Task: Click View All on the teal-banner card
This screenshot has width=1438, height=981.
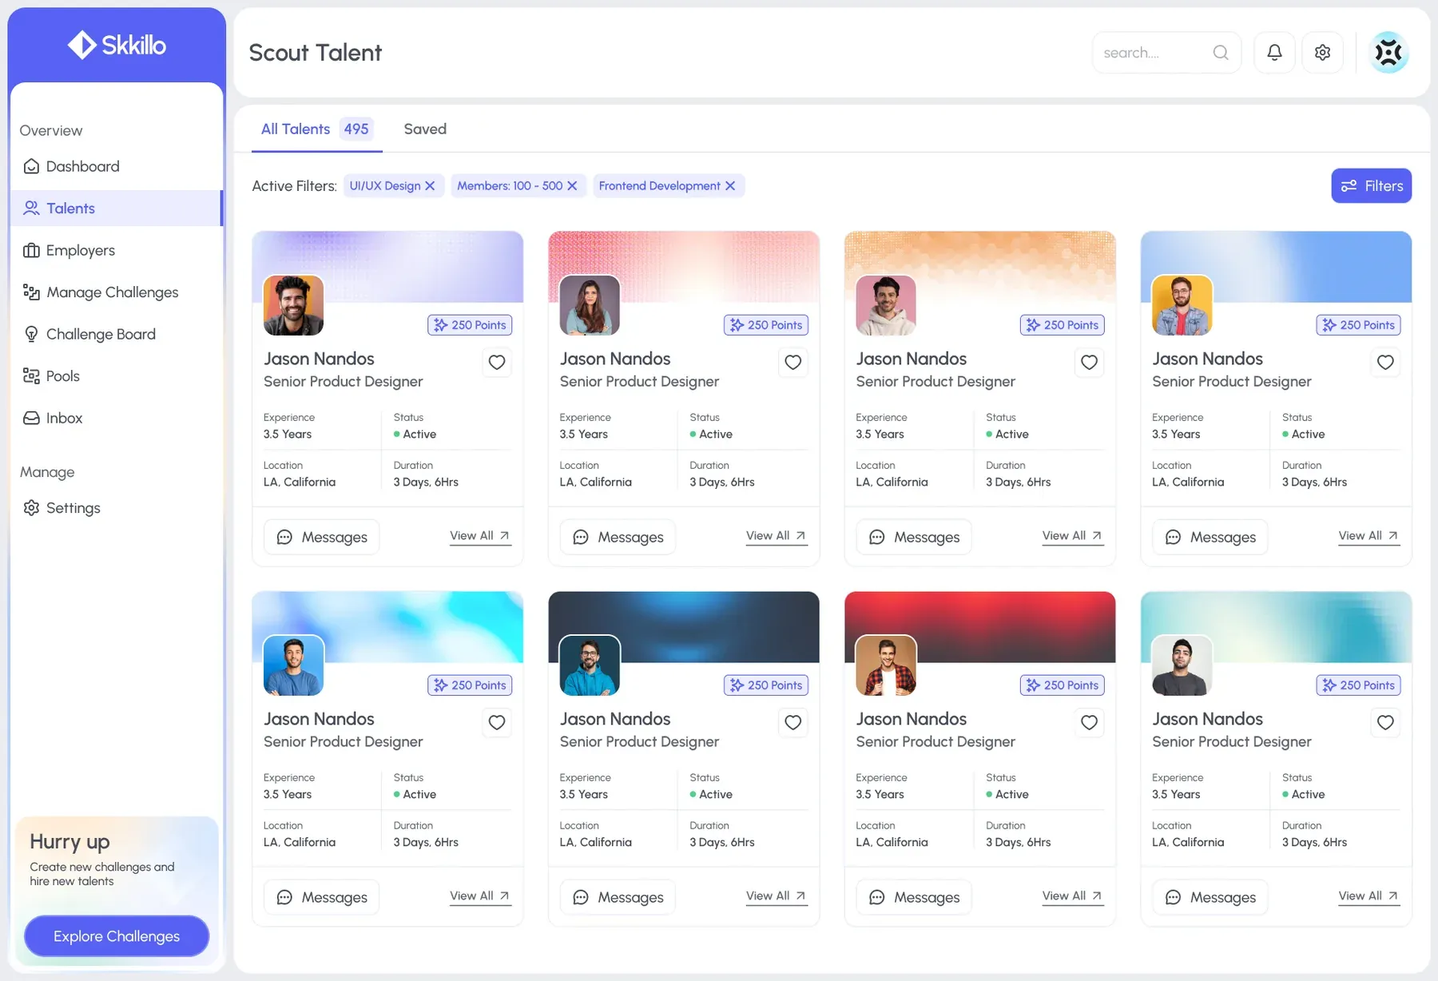Action: point(1369,896)
